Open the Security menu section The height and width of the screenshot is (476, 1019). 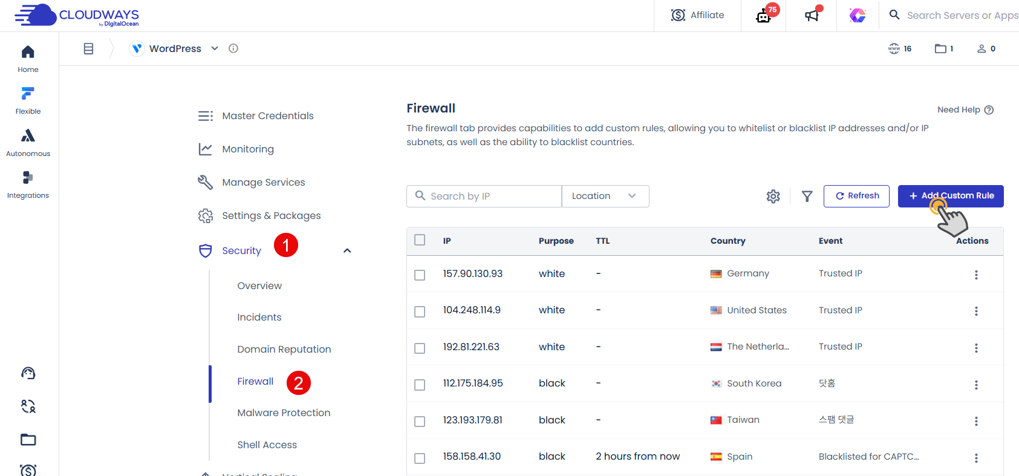coord(241,250)
